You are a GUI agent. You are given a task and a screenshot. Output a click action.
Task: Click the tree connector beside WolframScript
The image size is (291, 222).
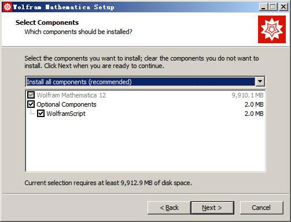[x=32, y=112]
